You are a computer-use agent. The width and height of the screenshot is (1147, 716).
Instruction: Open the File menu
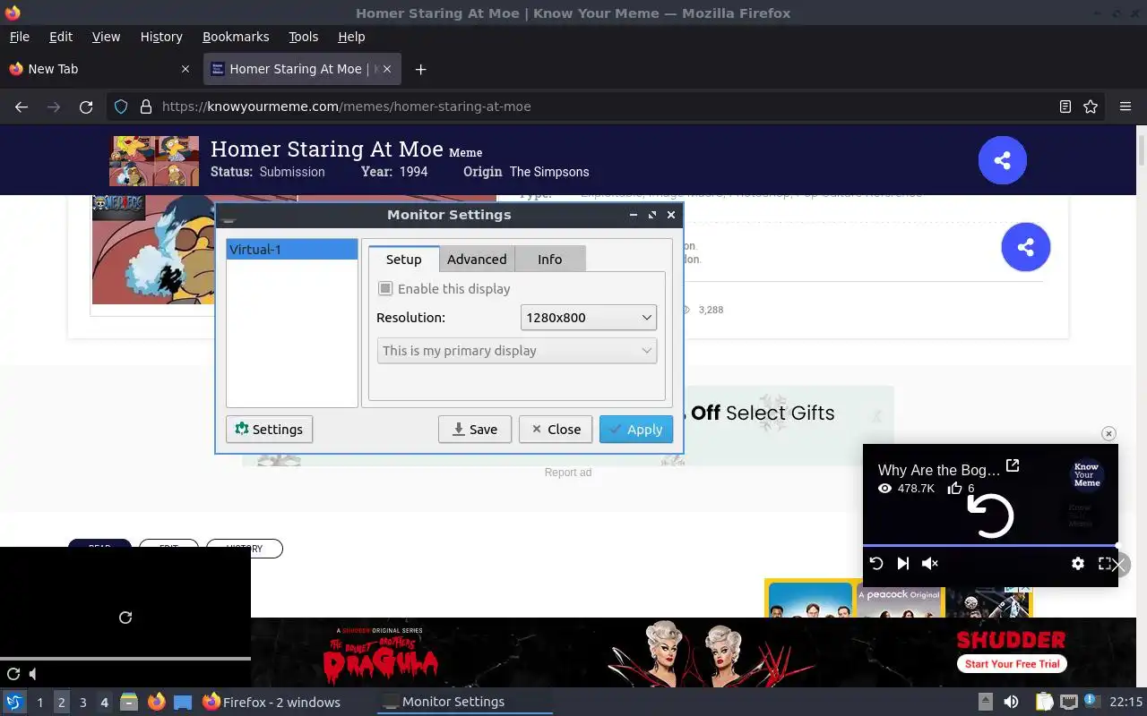click(x=19, y=37)
